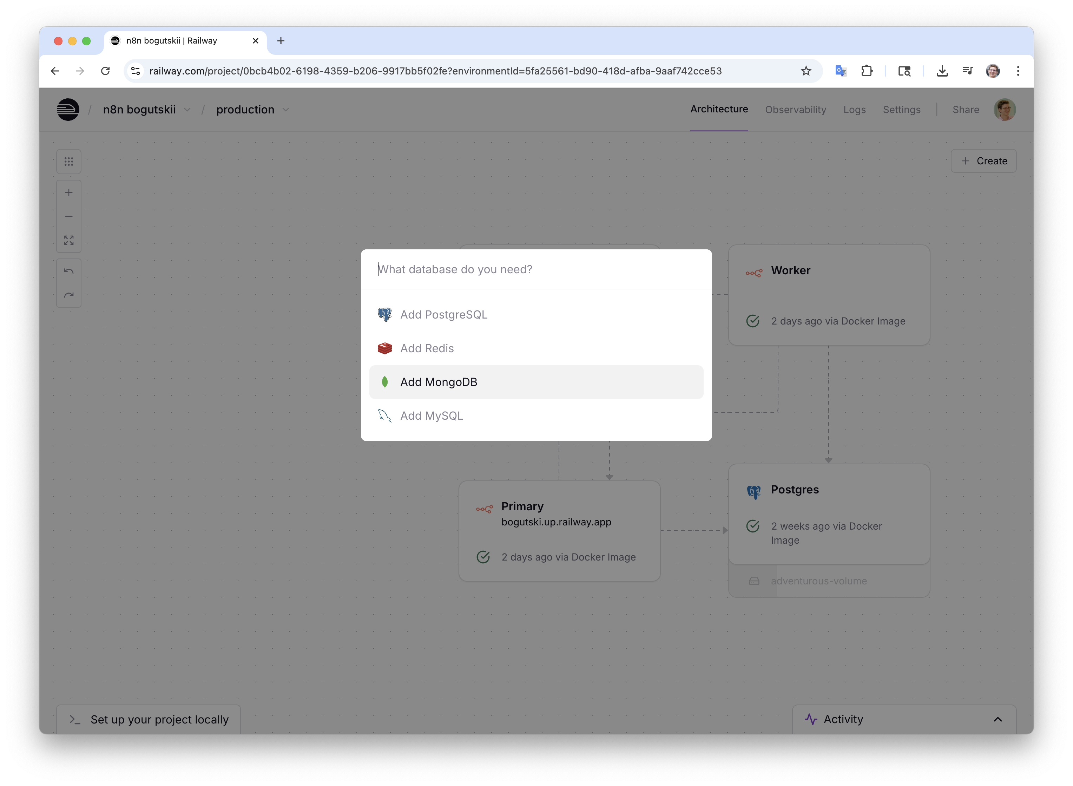Image resolution: width=1073 pixels, height=786 pixels.
Task: Expand the Activity panel chevron
Action: 998,719
